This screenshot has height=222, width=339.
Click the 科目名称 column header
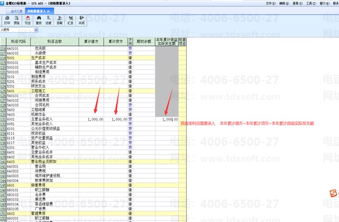click(x=55, y=42)
